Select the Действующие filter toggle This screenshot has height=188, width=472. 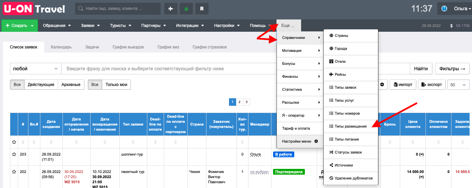coord(41,85)
